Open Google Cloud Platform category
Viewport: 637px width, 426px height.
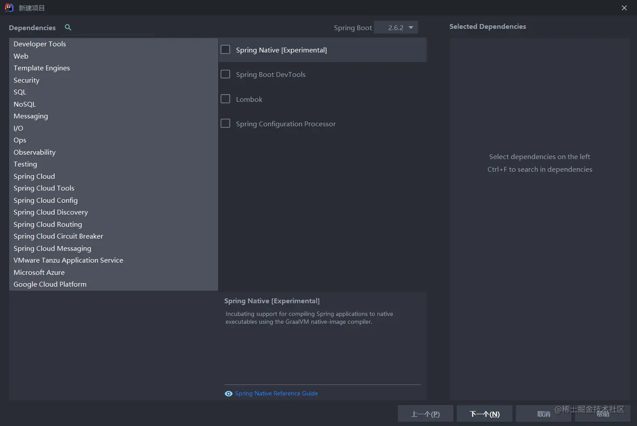pyautogui.click(x=114, y=284)
